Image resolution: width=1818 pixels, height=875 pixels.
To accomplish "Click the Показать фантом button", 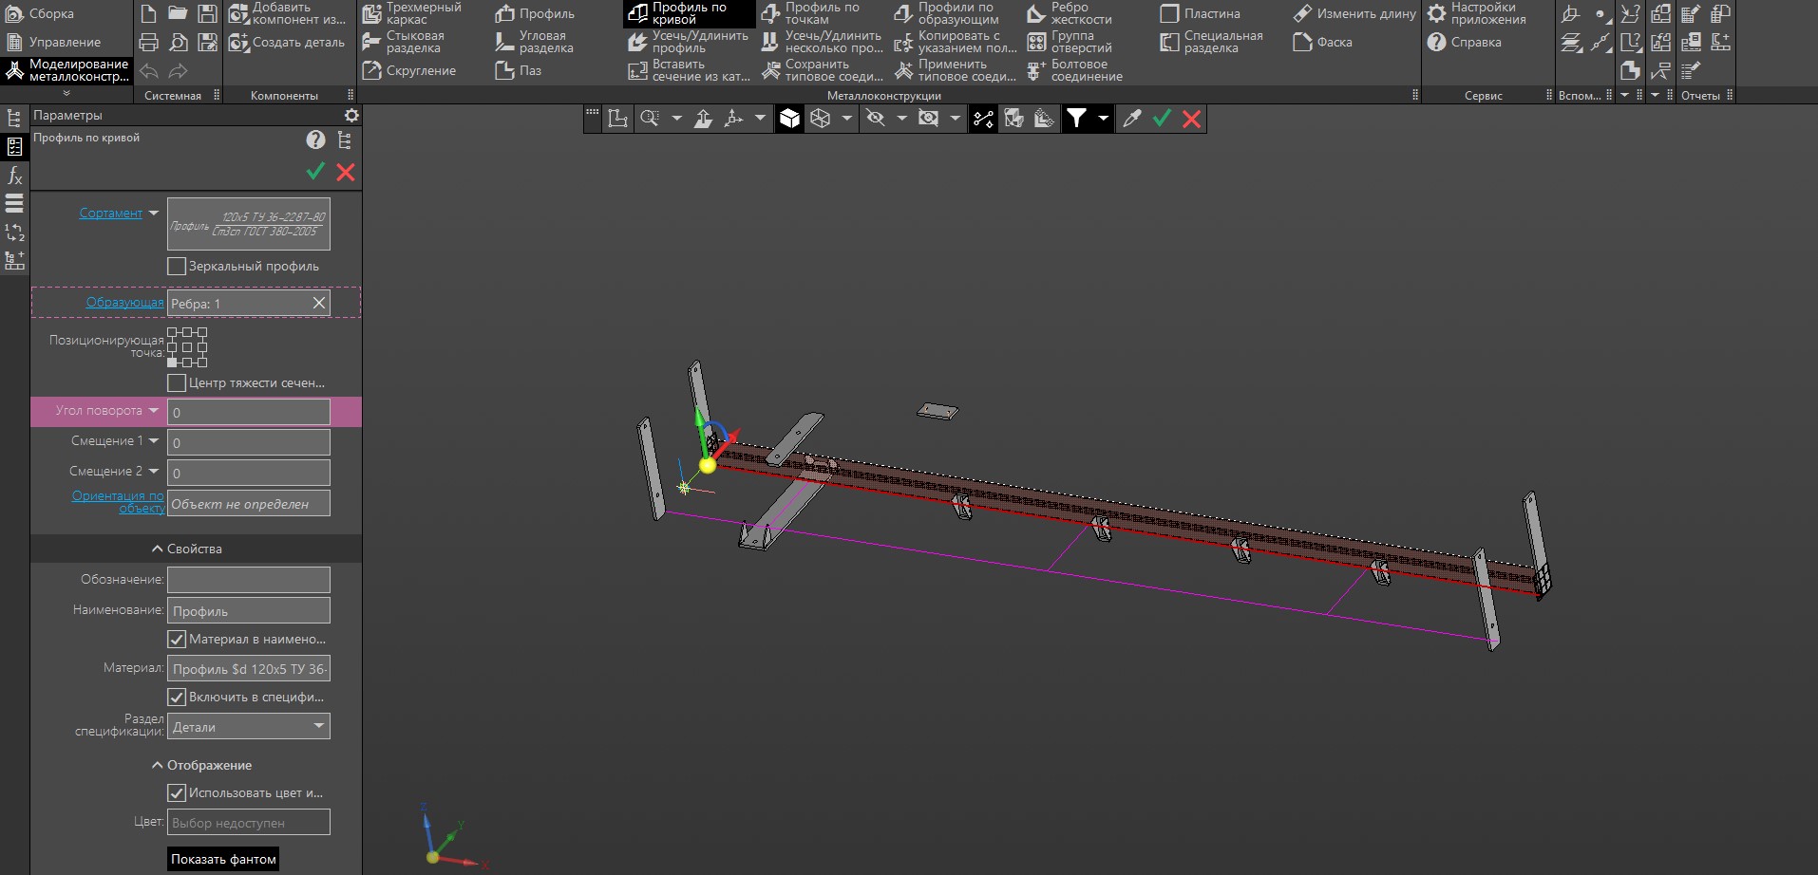I will [223, 859].
